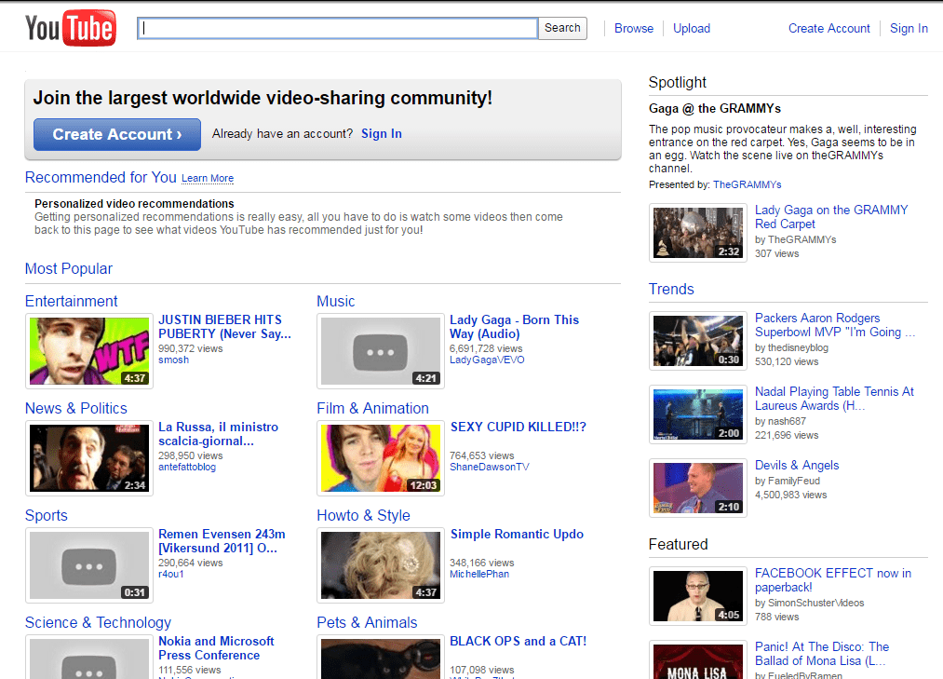Open the Howto & Style category
The height and width of the screenshot is (679, 943).
coord(363,515)
